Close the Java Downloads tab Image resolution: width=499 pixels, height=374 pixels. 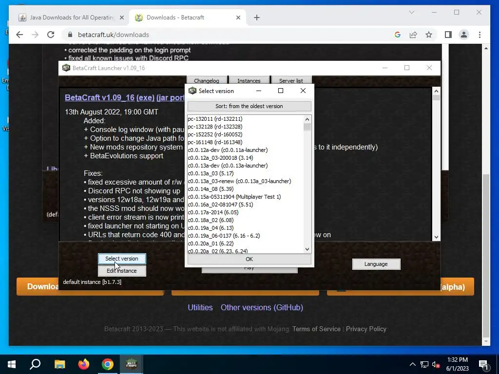(121, 18)
